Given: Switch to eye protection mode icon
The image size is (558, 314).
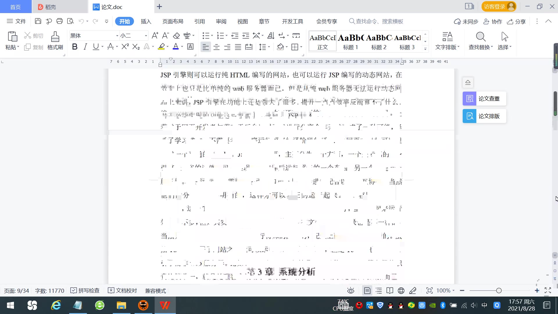Looking at the screenshot, I should (x=351, y=290).
